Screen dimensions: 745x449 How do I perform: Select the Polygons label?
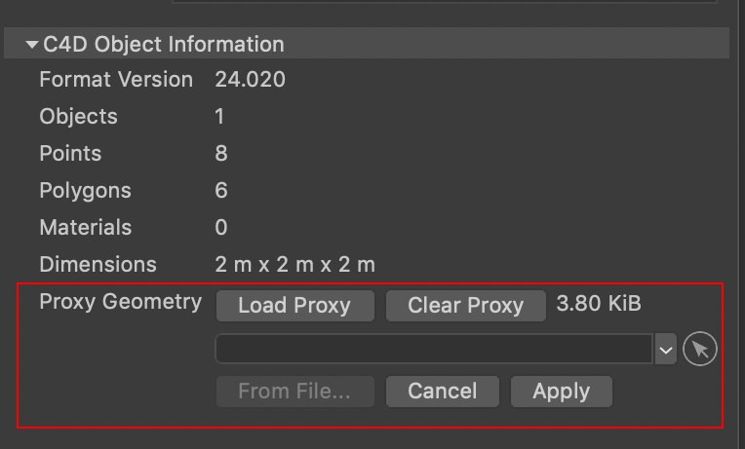click(85, 191)
